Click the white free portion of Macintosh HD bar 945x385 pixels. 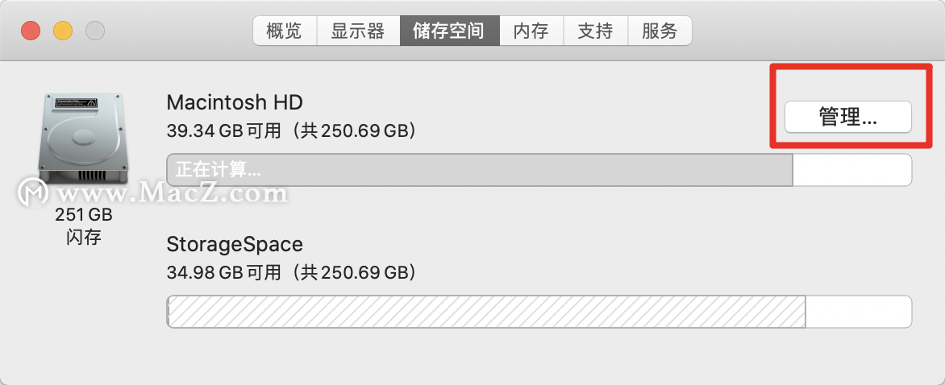point(852,170)
